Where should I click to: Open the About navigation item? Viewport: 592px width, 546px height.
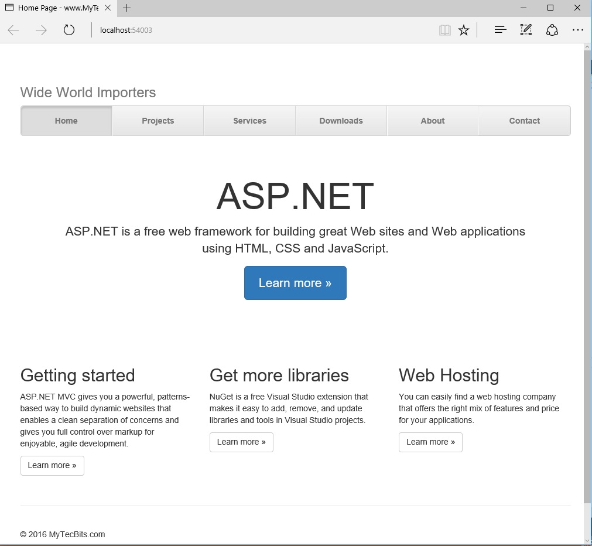[x=433, y=121]
